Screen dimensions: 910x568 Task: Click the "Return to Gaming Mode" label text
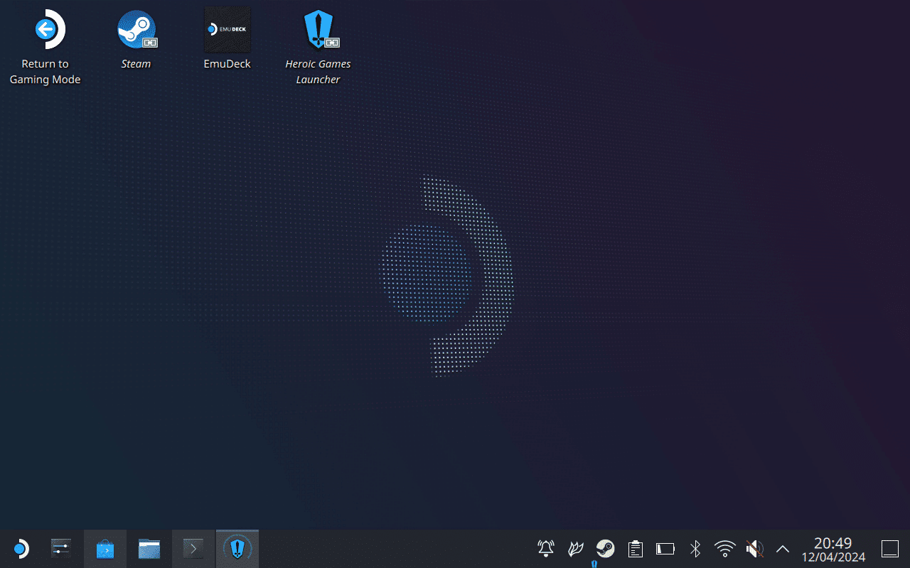pyautogui.click(x=45, y=72)
